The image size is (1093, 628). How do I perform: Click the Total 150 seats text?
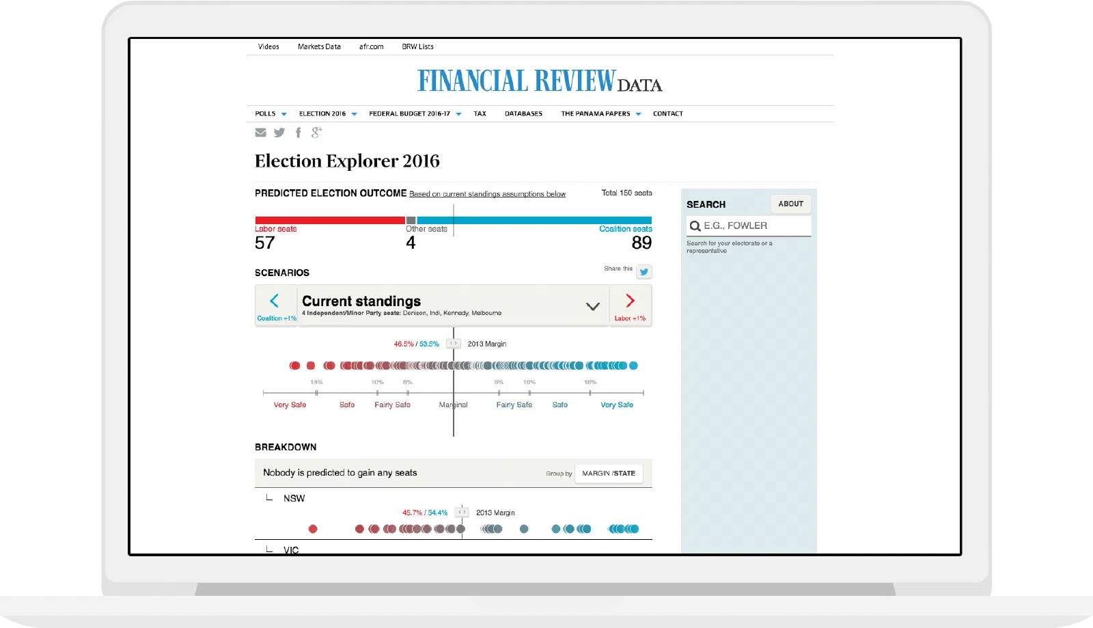pyautogui.click(x=627, y=193)
